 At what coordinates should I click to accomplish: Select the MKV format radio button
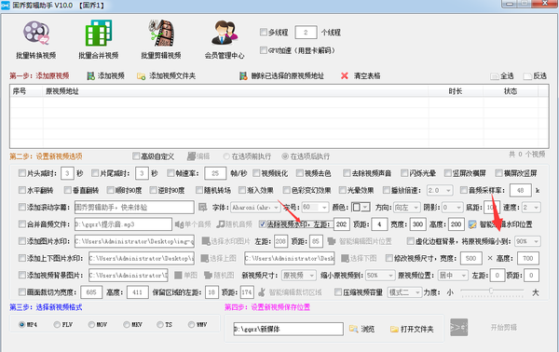[x=127, y=324]
